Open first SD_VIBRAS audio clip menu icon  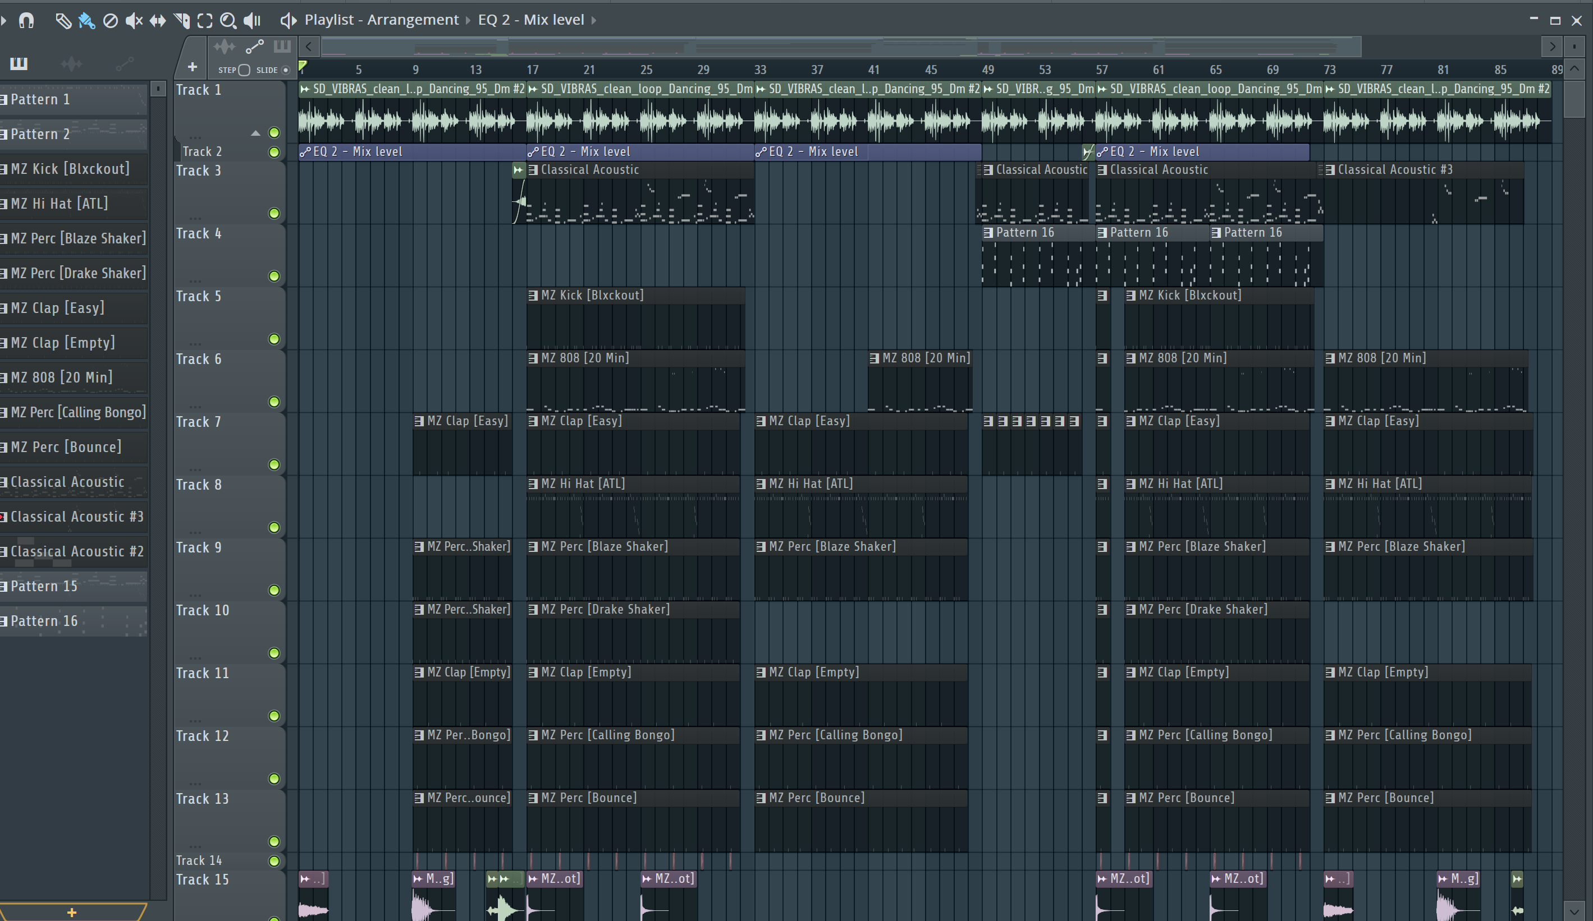305,89
